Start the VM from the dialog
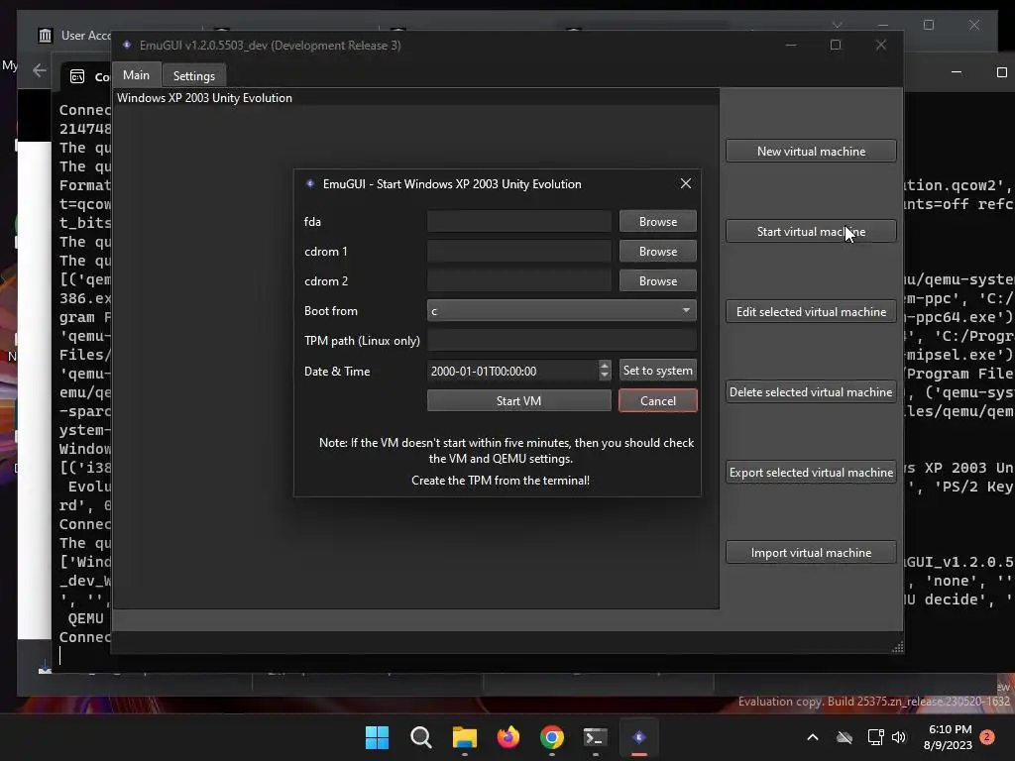1015x761 pixels. 519,400
